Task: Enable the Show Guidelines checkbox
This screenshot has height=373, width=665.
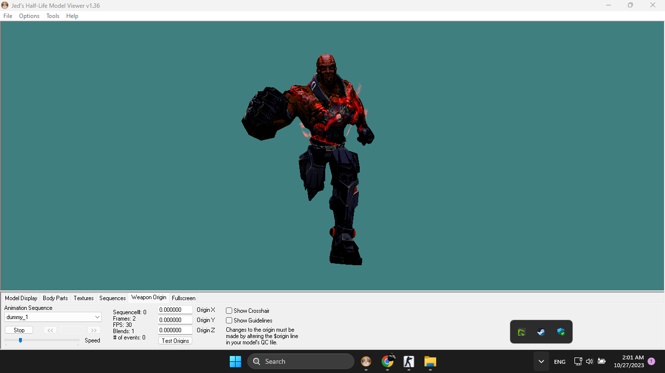Action: tap(229, 321)
